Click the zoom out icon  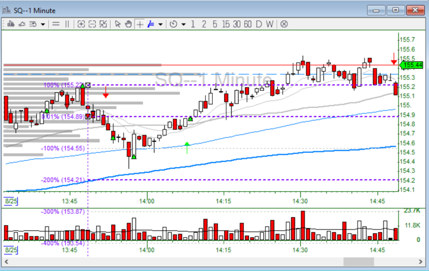92,24
